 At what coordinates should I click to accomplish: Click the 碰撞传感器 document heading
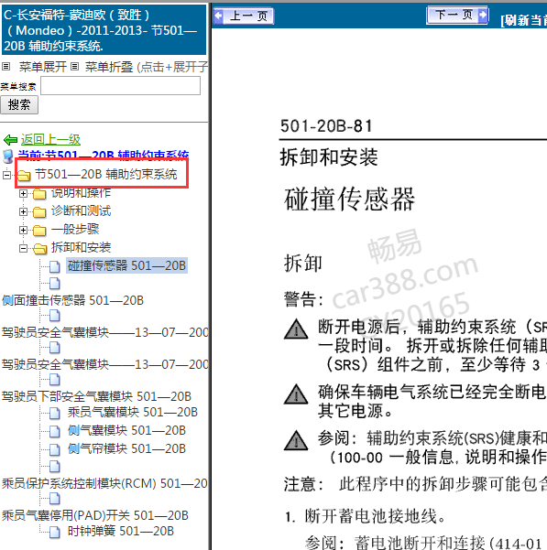pyautogui.click(x=349, y=199)
